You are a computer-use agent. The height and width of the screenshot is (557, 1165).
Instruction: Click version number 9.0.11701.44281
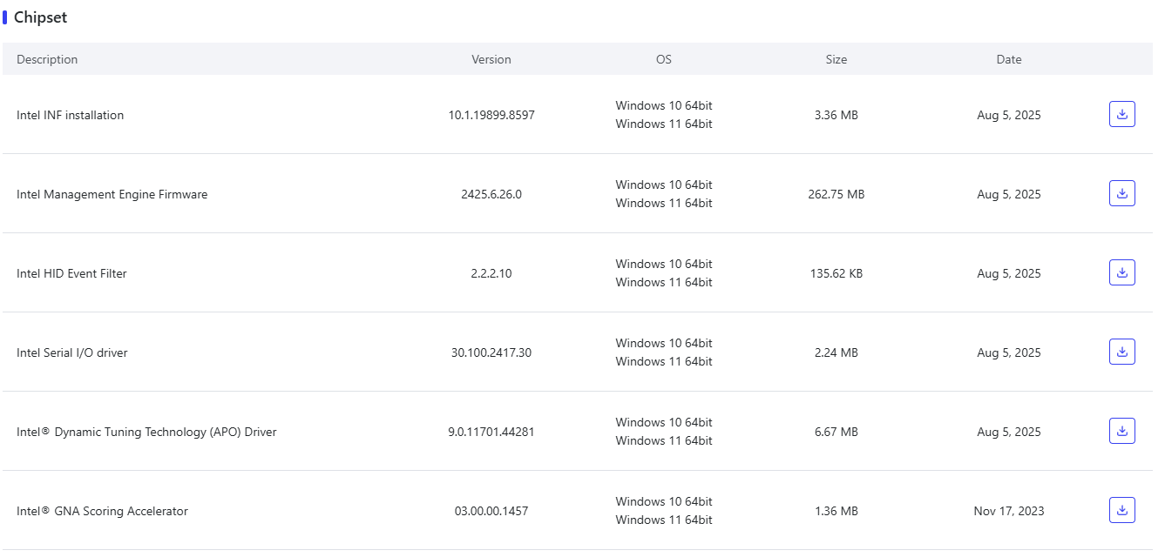point(491,432)
